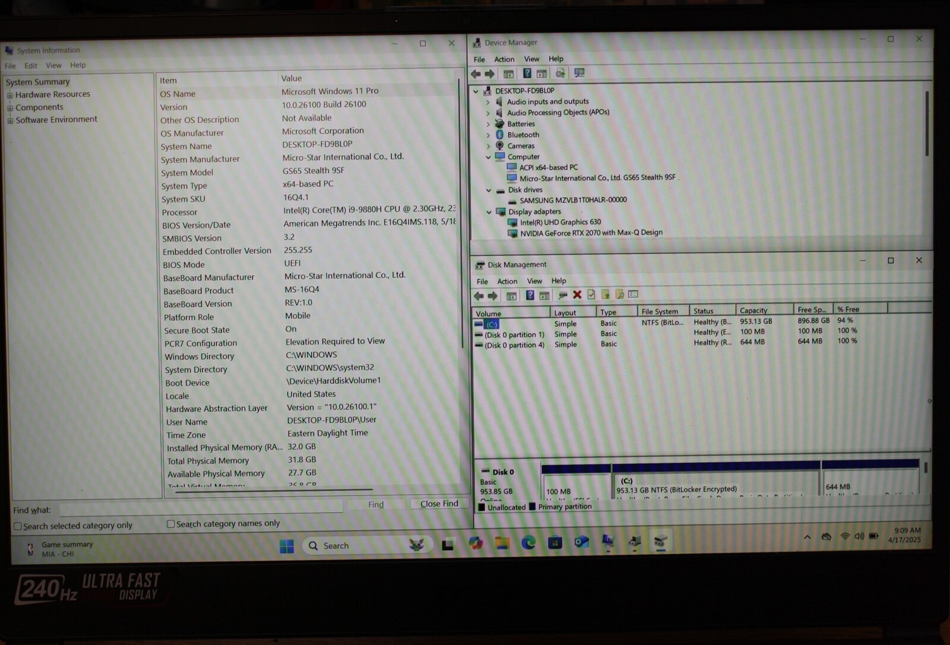Expand Batteries node in Device Manager
950x645 pixels.
(x=488, y=125)
